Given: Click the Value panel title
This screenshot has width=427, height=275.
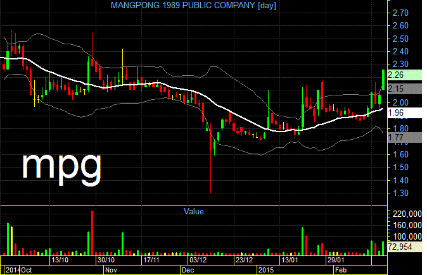Looking at the screenshot, I should (x=194, y=211).
